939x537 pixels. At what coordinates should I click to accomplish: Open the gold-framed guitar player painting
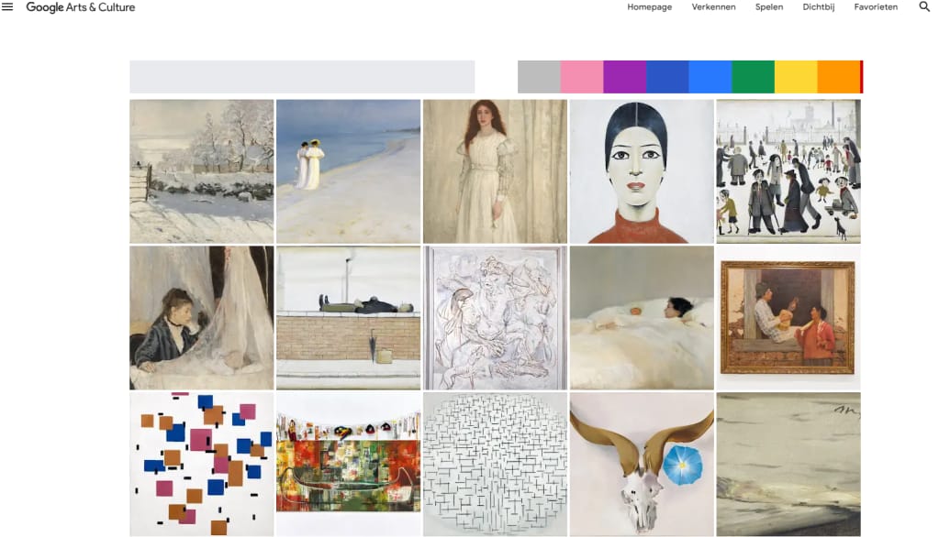788,318
